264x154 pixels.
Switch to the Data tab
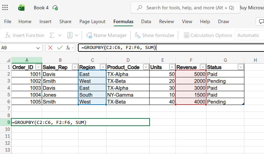pyautogui.click(x=146, y=21)
